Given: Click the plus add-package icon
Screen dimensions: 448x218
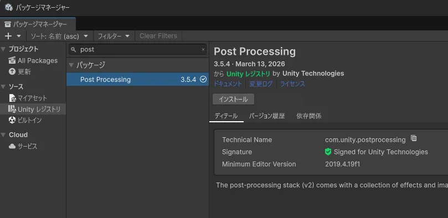Looking at the screenshot, I should [8, 36].
